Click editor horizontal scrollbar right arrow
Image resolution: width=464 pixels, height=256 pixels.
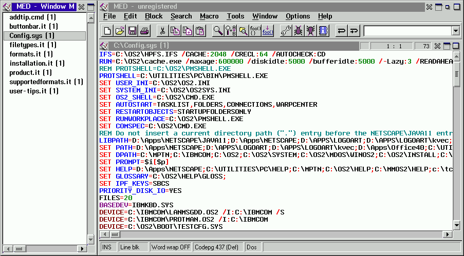448,234
